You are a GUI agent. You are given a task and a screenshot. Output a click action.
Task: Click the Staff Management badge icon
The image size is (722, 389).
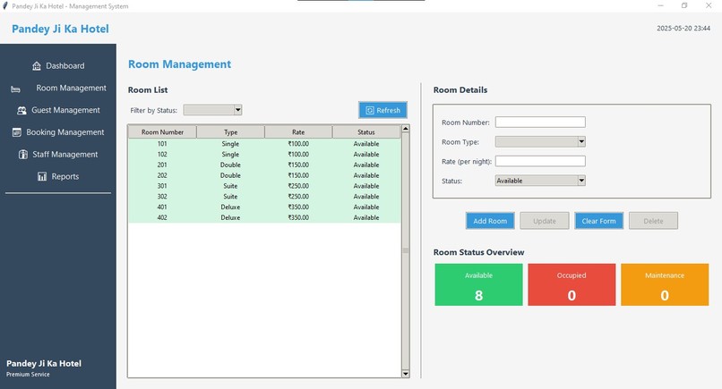point(23,155)
